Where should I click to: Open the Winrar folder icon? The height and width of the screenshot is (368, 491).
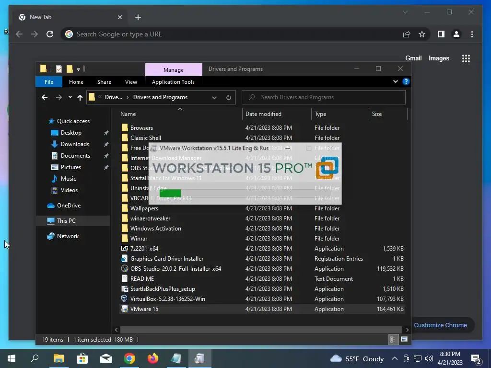pos(125,239)
